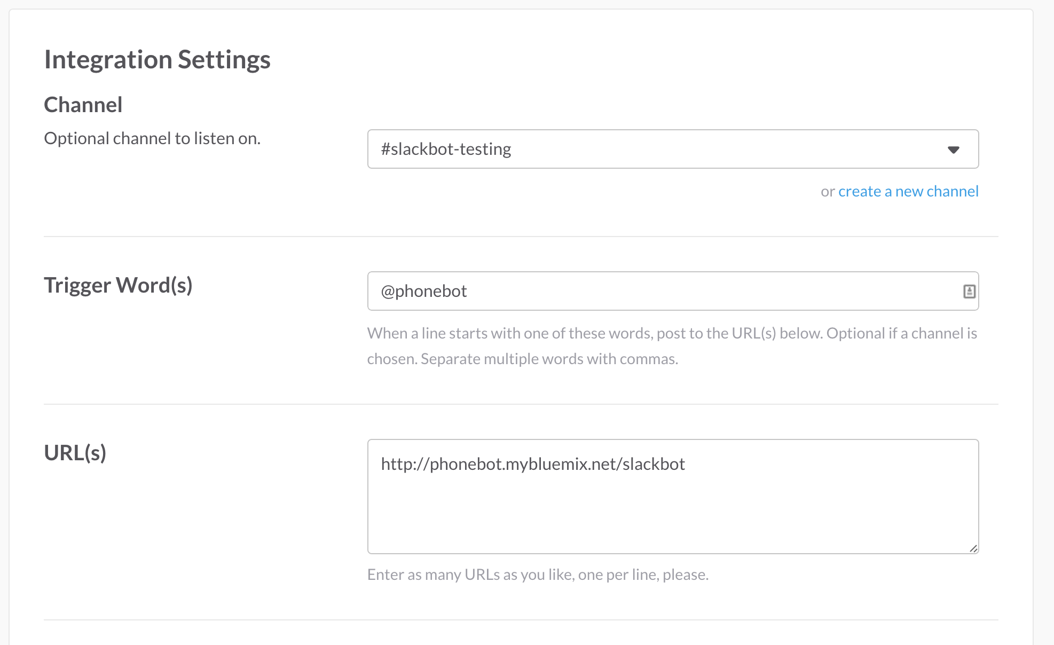
Task: Click 'Optional channel to listen on' description
Action: click(152, 138)
